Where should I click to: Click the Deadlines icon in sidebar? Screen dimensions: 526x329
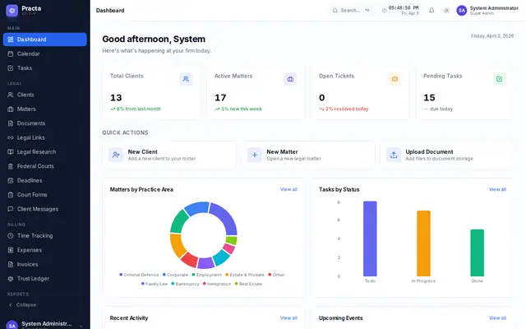click(x=11, y=180)
